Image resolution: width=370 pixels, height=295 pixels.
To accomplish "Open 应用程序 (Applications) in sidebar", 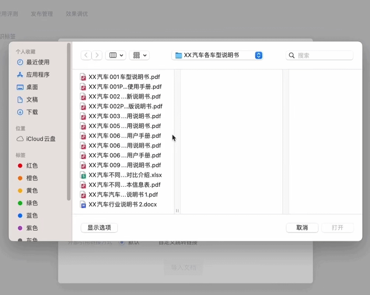I will [x=32, y=75].
